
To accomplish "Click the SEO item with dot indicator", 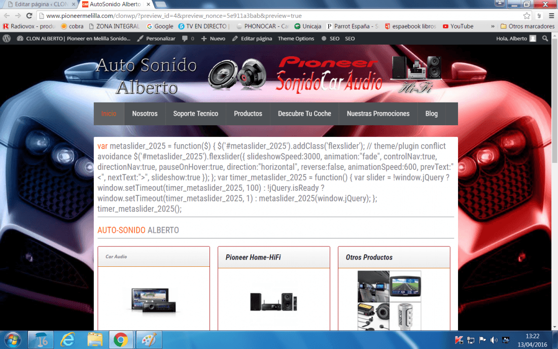I will click(x=331, y=39).
